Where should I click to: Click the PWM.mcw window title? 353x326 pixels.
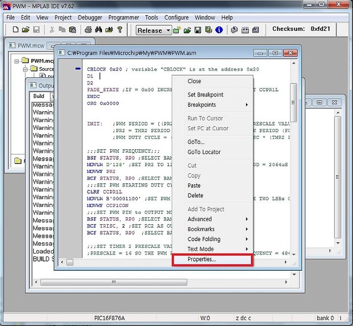[x=31, y=46]
